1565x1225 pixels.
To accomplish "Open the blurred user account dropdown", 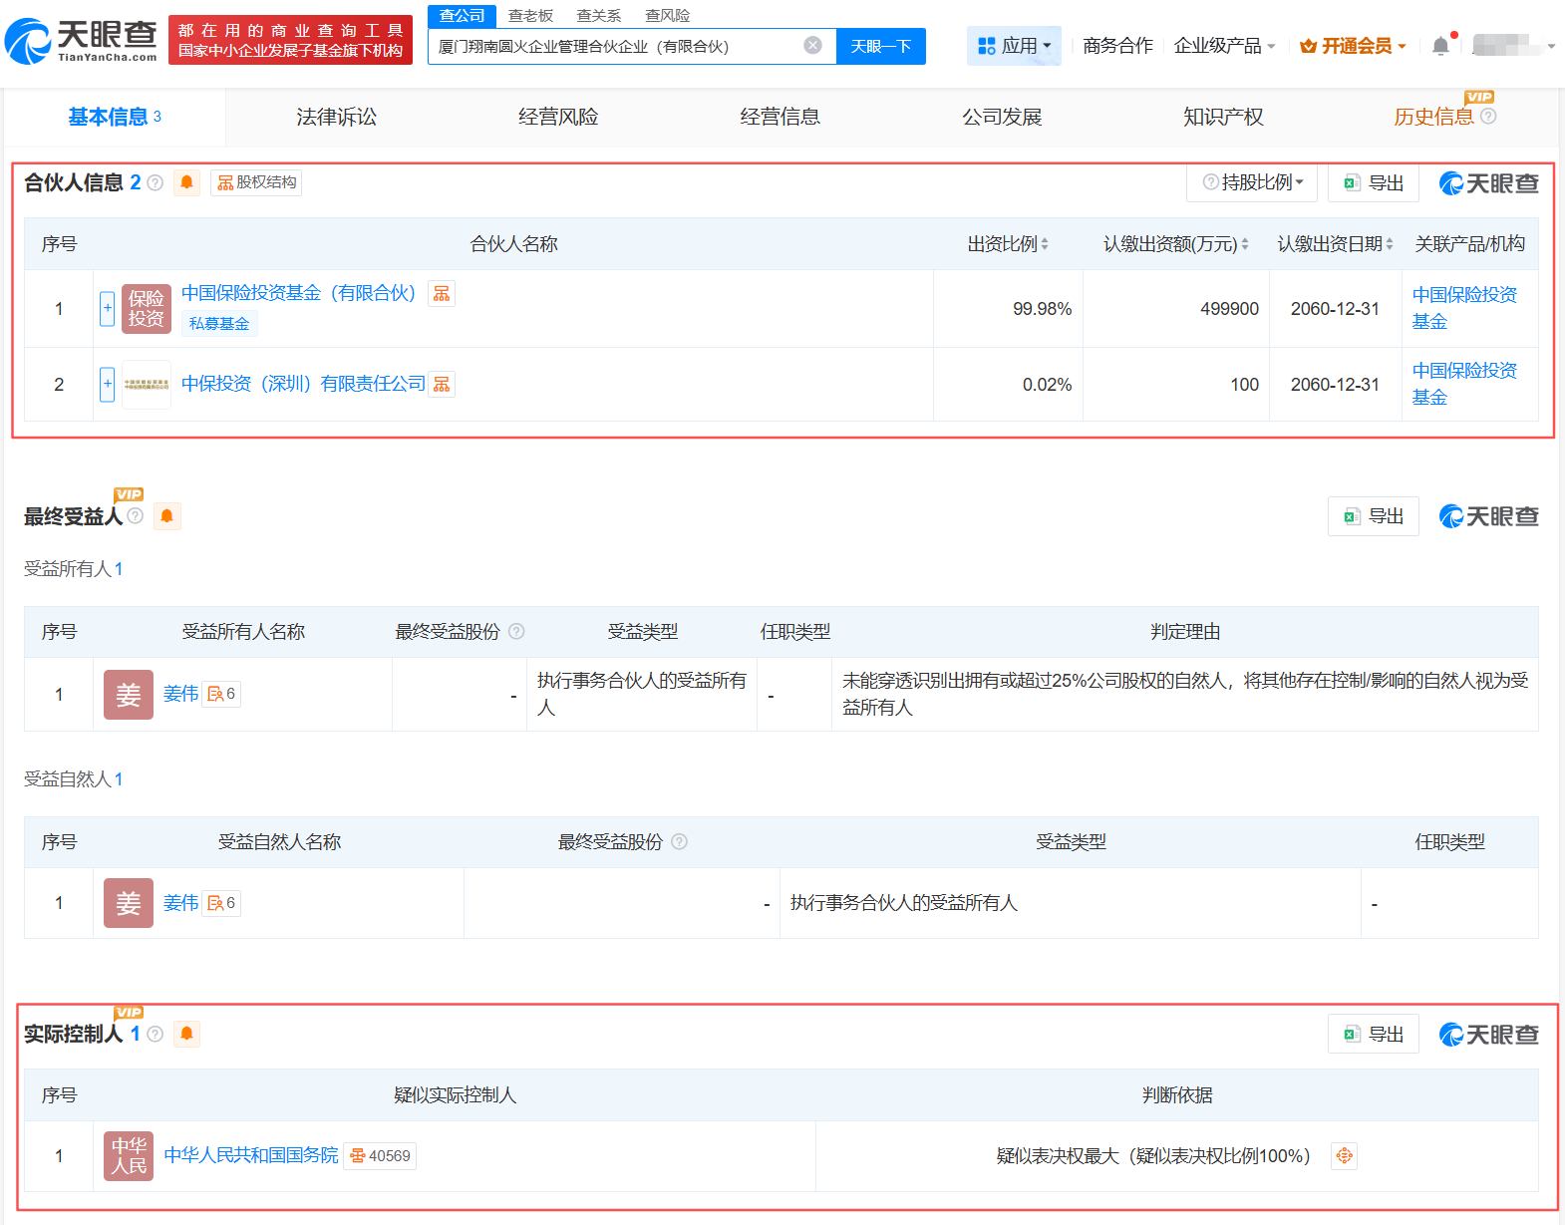I will [x=1514, y=46].
